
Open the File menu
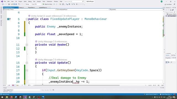click(5, 1)
